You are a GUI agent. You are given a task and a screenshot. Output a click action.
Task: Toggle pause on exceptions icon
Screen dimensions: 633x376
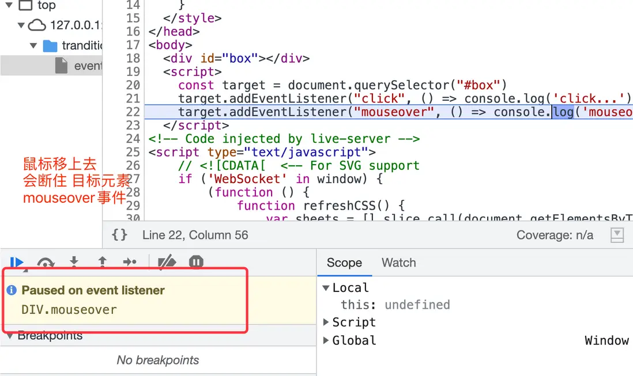point(196,262)
